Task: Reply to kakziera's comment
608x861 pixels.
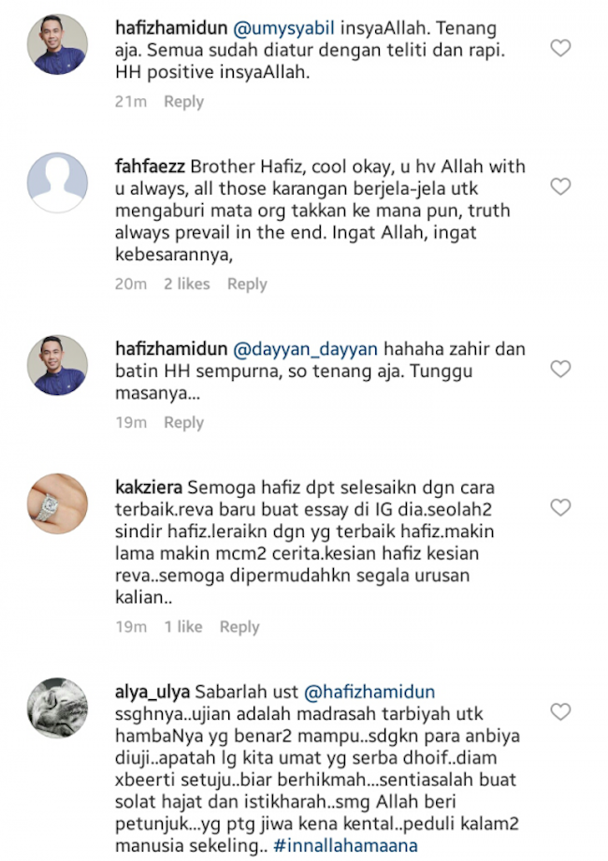Action: click(239, 627)
